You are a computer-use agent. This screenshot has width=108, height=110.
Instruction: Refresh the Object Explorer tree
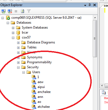(x=22, y=11)
